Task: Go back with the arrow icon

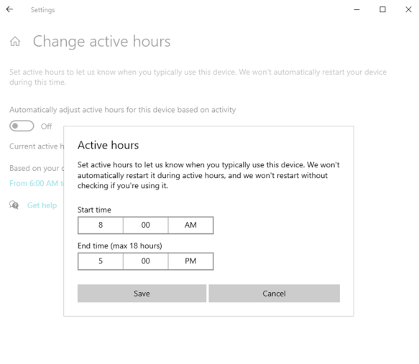Action: (9, 9)
